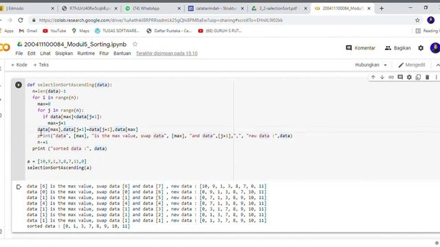Reload the browser page
Image resolution: width=440 pixels, height=247 pixels.
21,20
